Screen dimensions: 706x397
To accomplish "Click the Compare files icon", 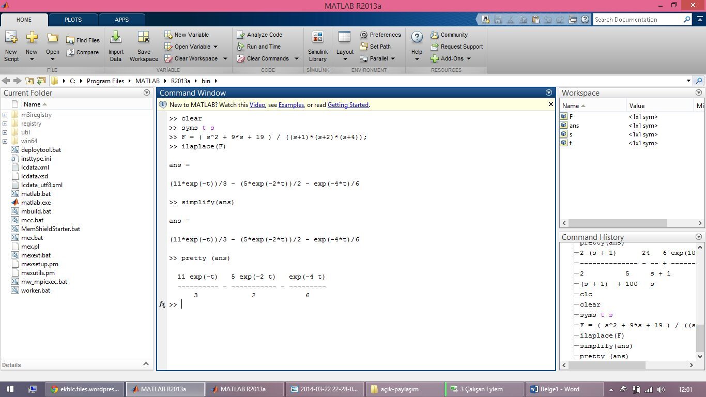I will pyautogui.click(x=70, y=52).
